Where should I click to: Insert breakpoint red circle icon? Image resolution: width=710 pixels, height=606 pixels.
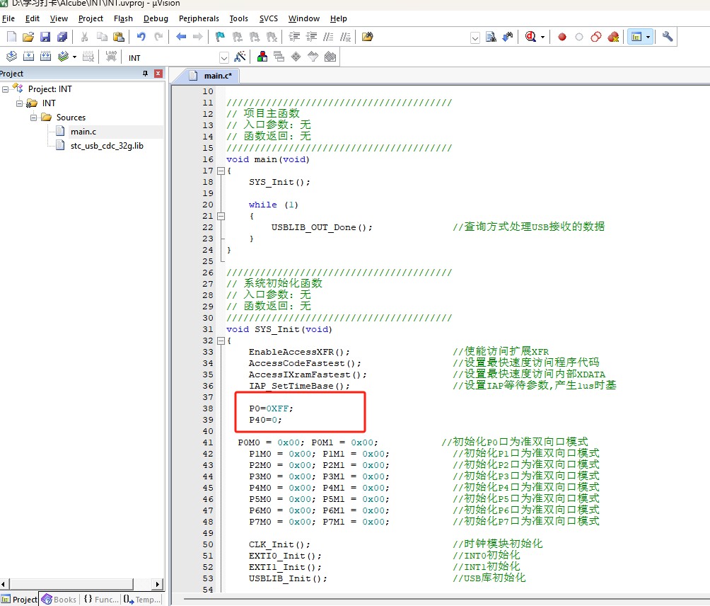562,37
